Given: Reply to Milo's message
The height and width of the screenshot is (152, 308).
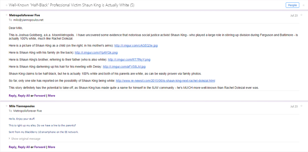Looking at the screenshot, I should pyautogui.click(x=12, y=147).
